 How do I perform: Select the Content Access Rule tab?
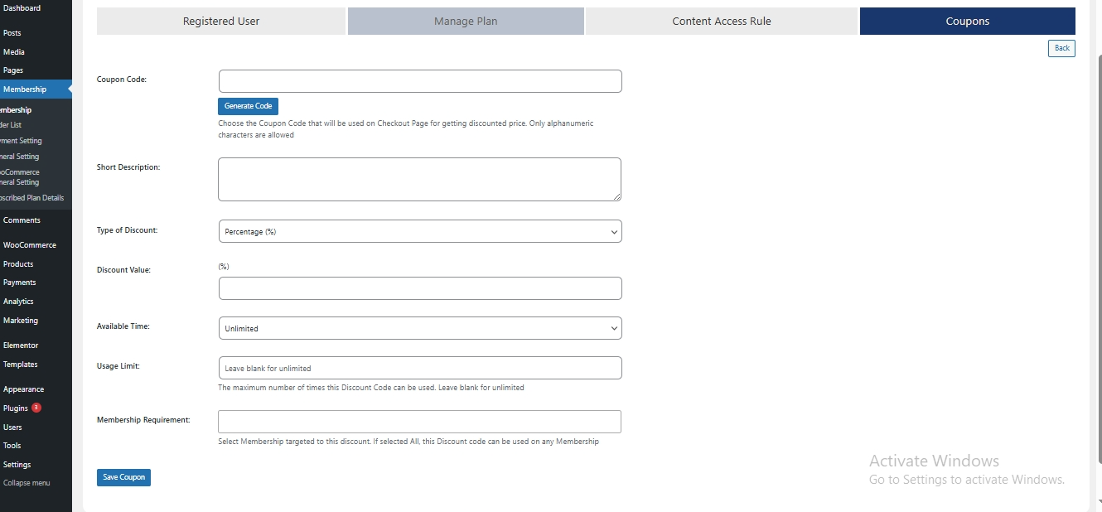[721, 22]
